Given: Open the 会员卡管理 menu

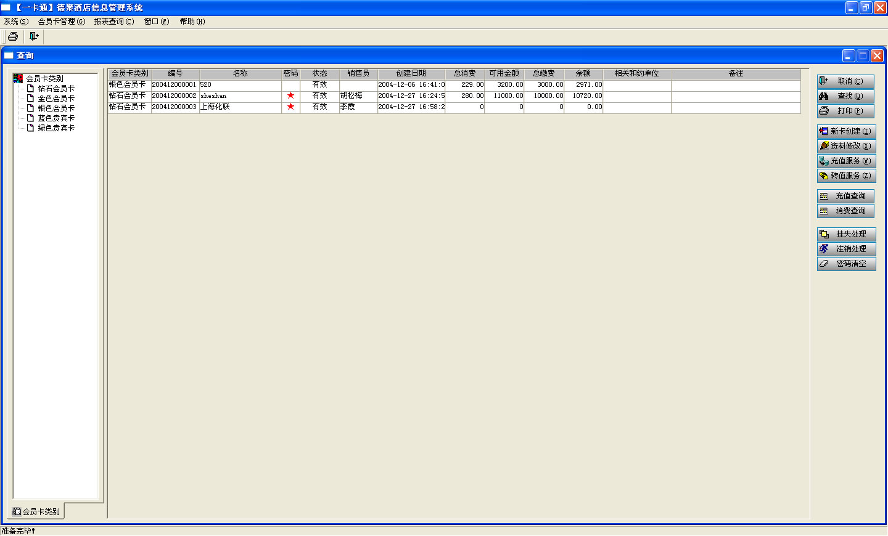Looking at the screenshot, I should (x=61, y=22).
